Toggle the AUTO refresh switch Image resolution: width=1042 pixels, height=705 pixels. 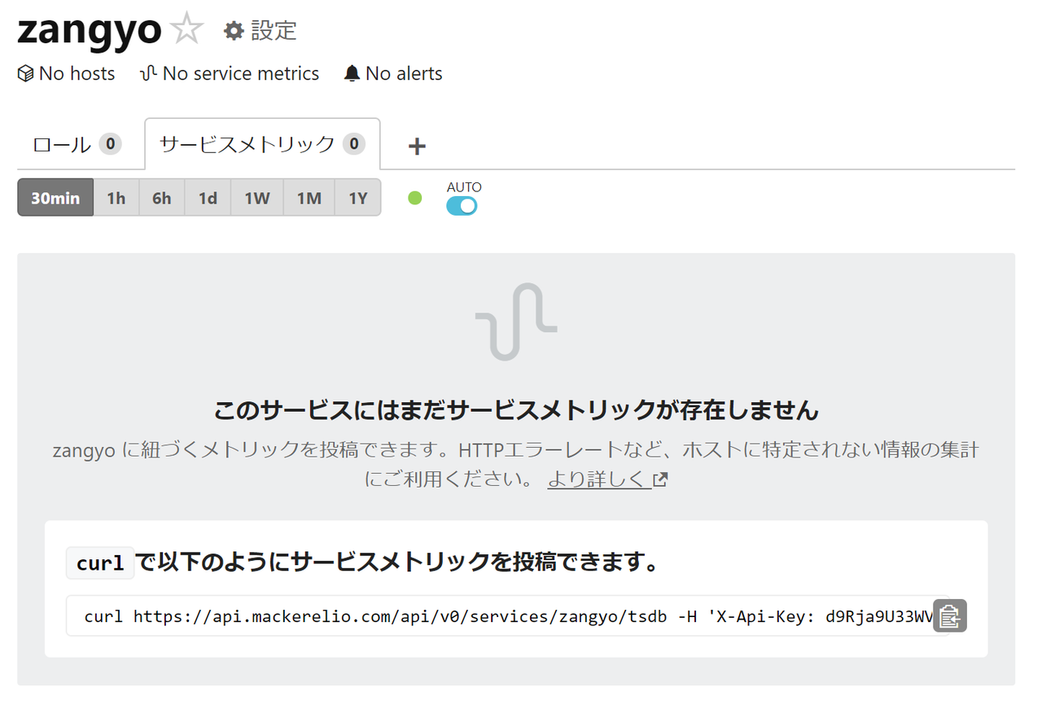tap(462, 206)
